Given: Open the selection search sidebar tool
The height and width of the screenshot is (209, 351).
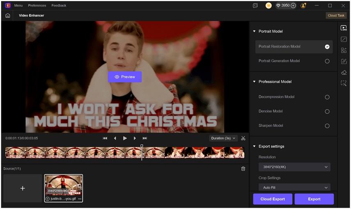Looking at the screenshot, I should click(344, 83).
